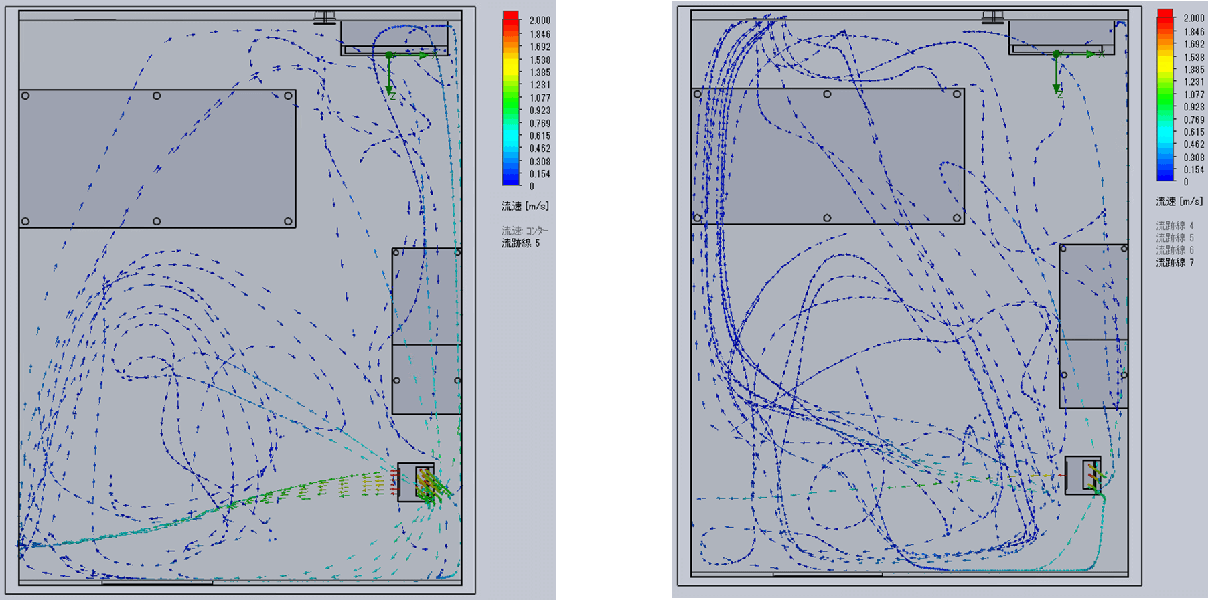Click the green Z axis arrow in the right plot
Image resolution: width=1208 pixels, height=600 pixels.
point(1056,73)
